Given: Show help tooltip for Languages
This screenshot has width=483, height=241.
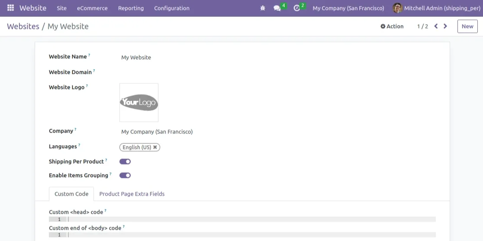Looking at the screenshot, I should tap(79, 145).
